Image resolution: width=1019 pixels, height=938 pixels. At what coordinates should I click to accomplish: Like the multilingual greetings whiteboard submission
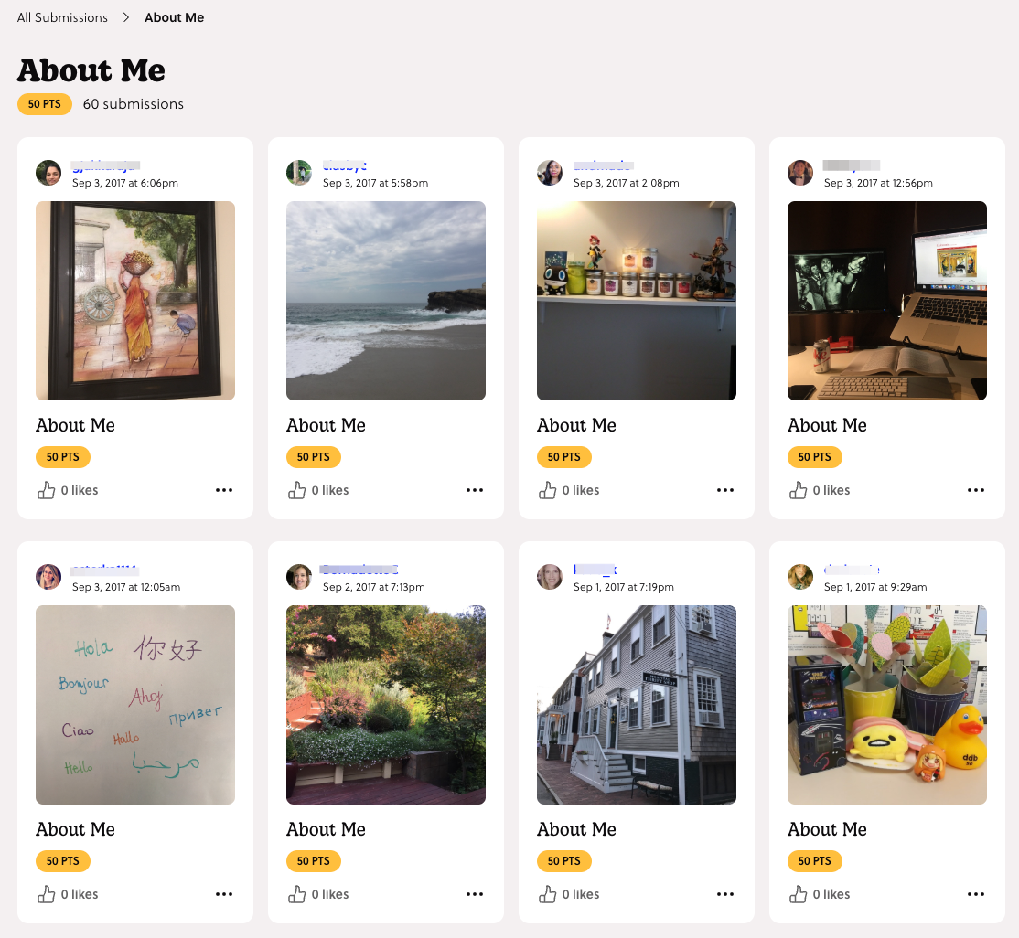click(x=46, y=894)
